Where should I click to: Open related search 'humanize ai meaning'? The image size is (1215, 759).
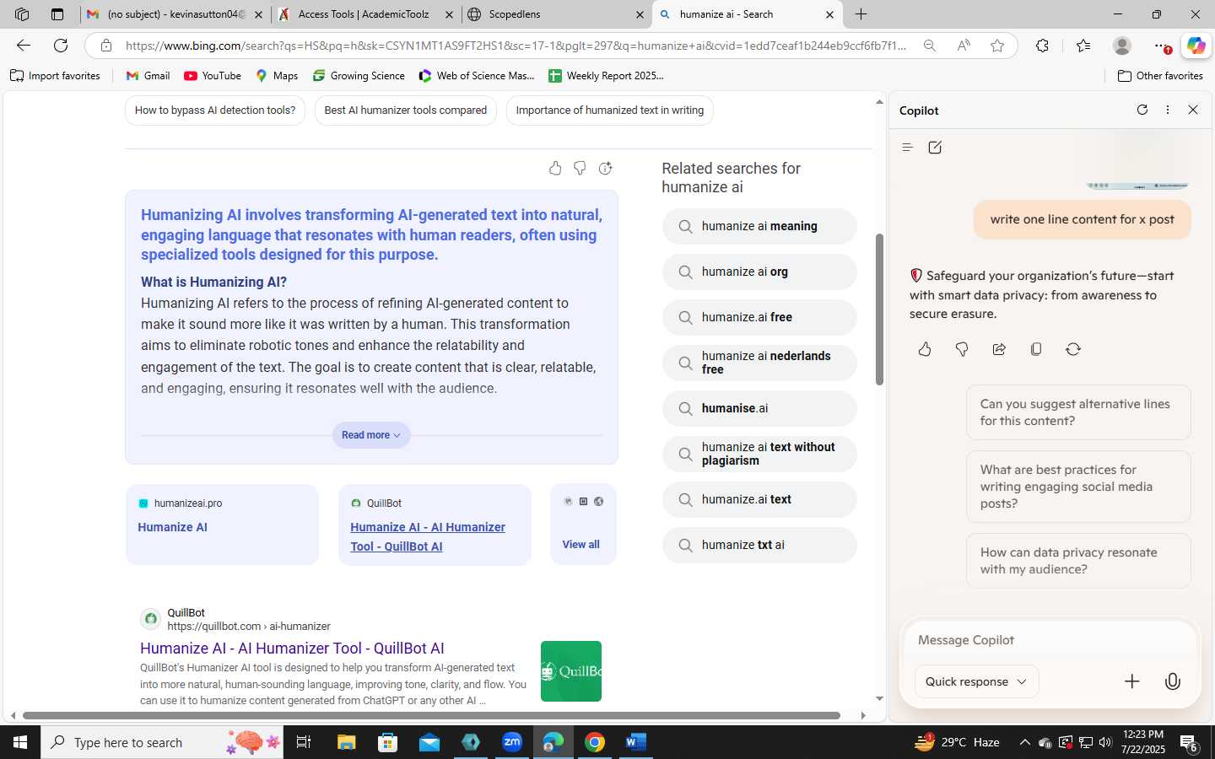click(x=759, y=226)
